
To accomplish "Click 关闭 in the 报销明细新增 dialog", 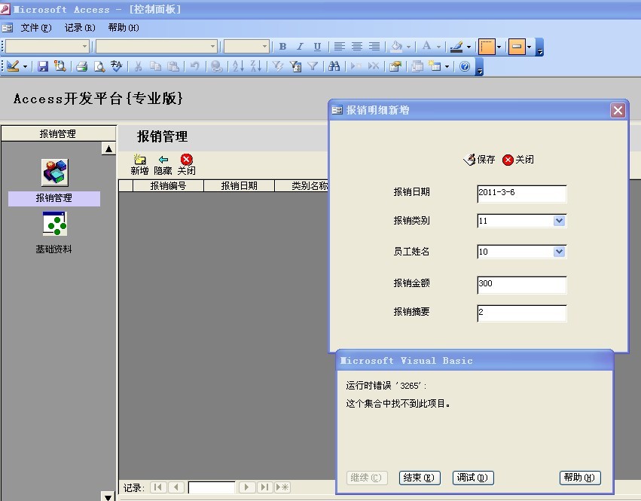I will (518, 160).
